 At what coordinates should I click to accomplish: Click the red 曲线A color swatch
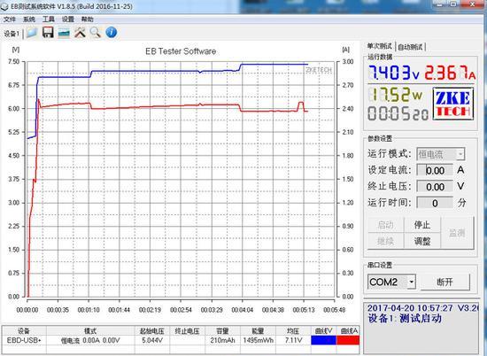(348, 340)
